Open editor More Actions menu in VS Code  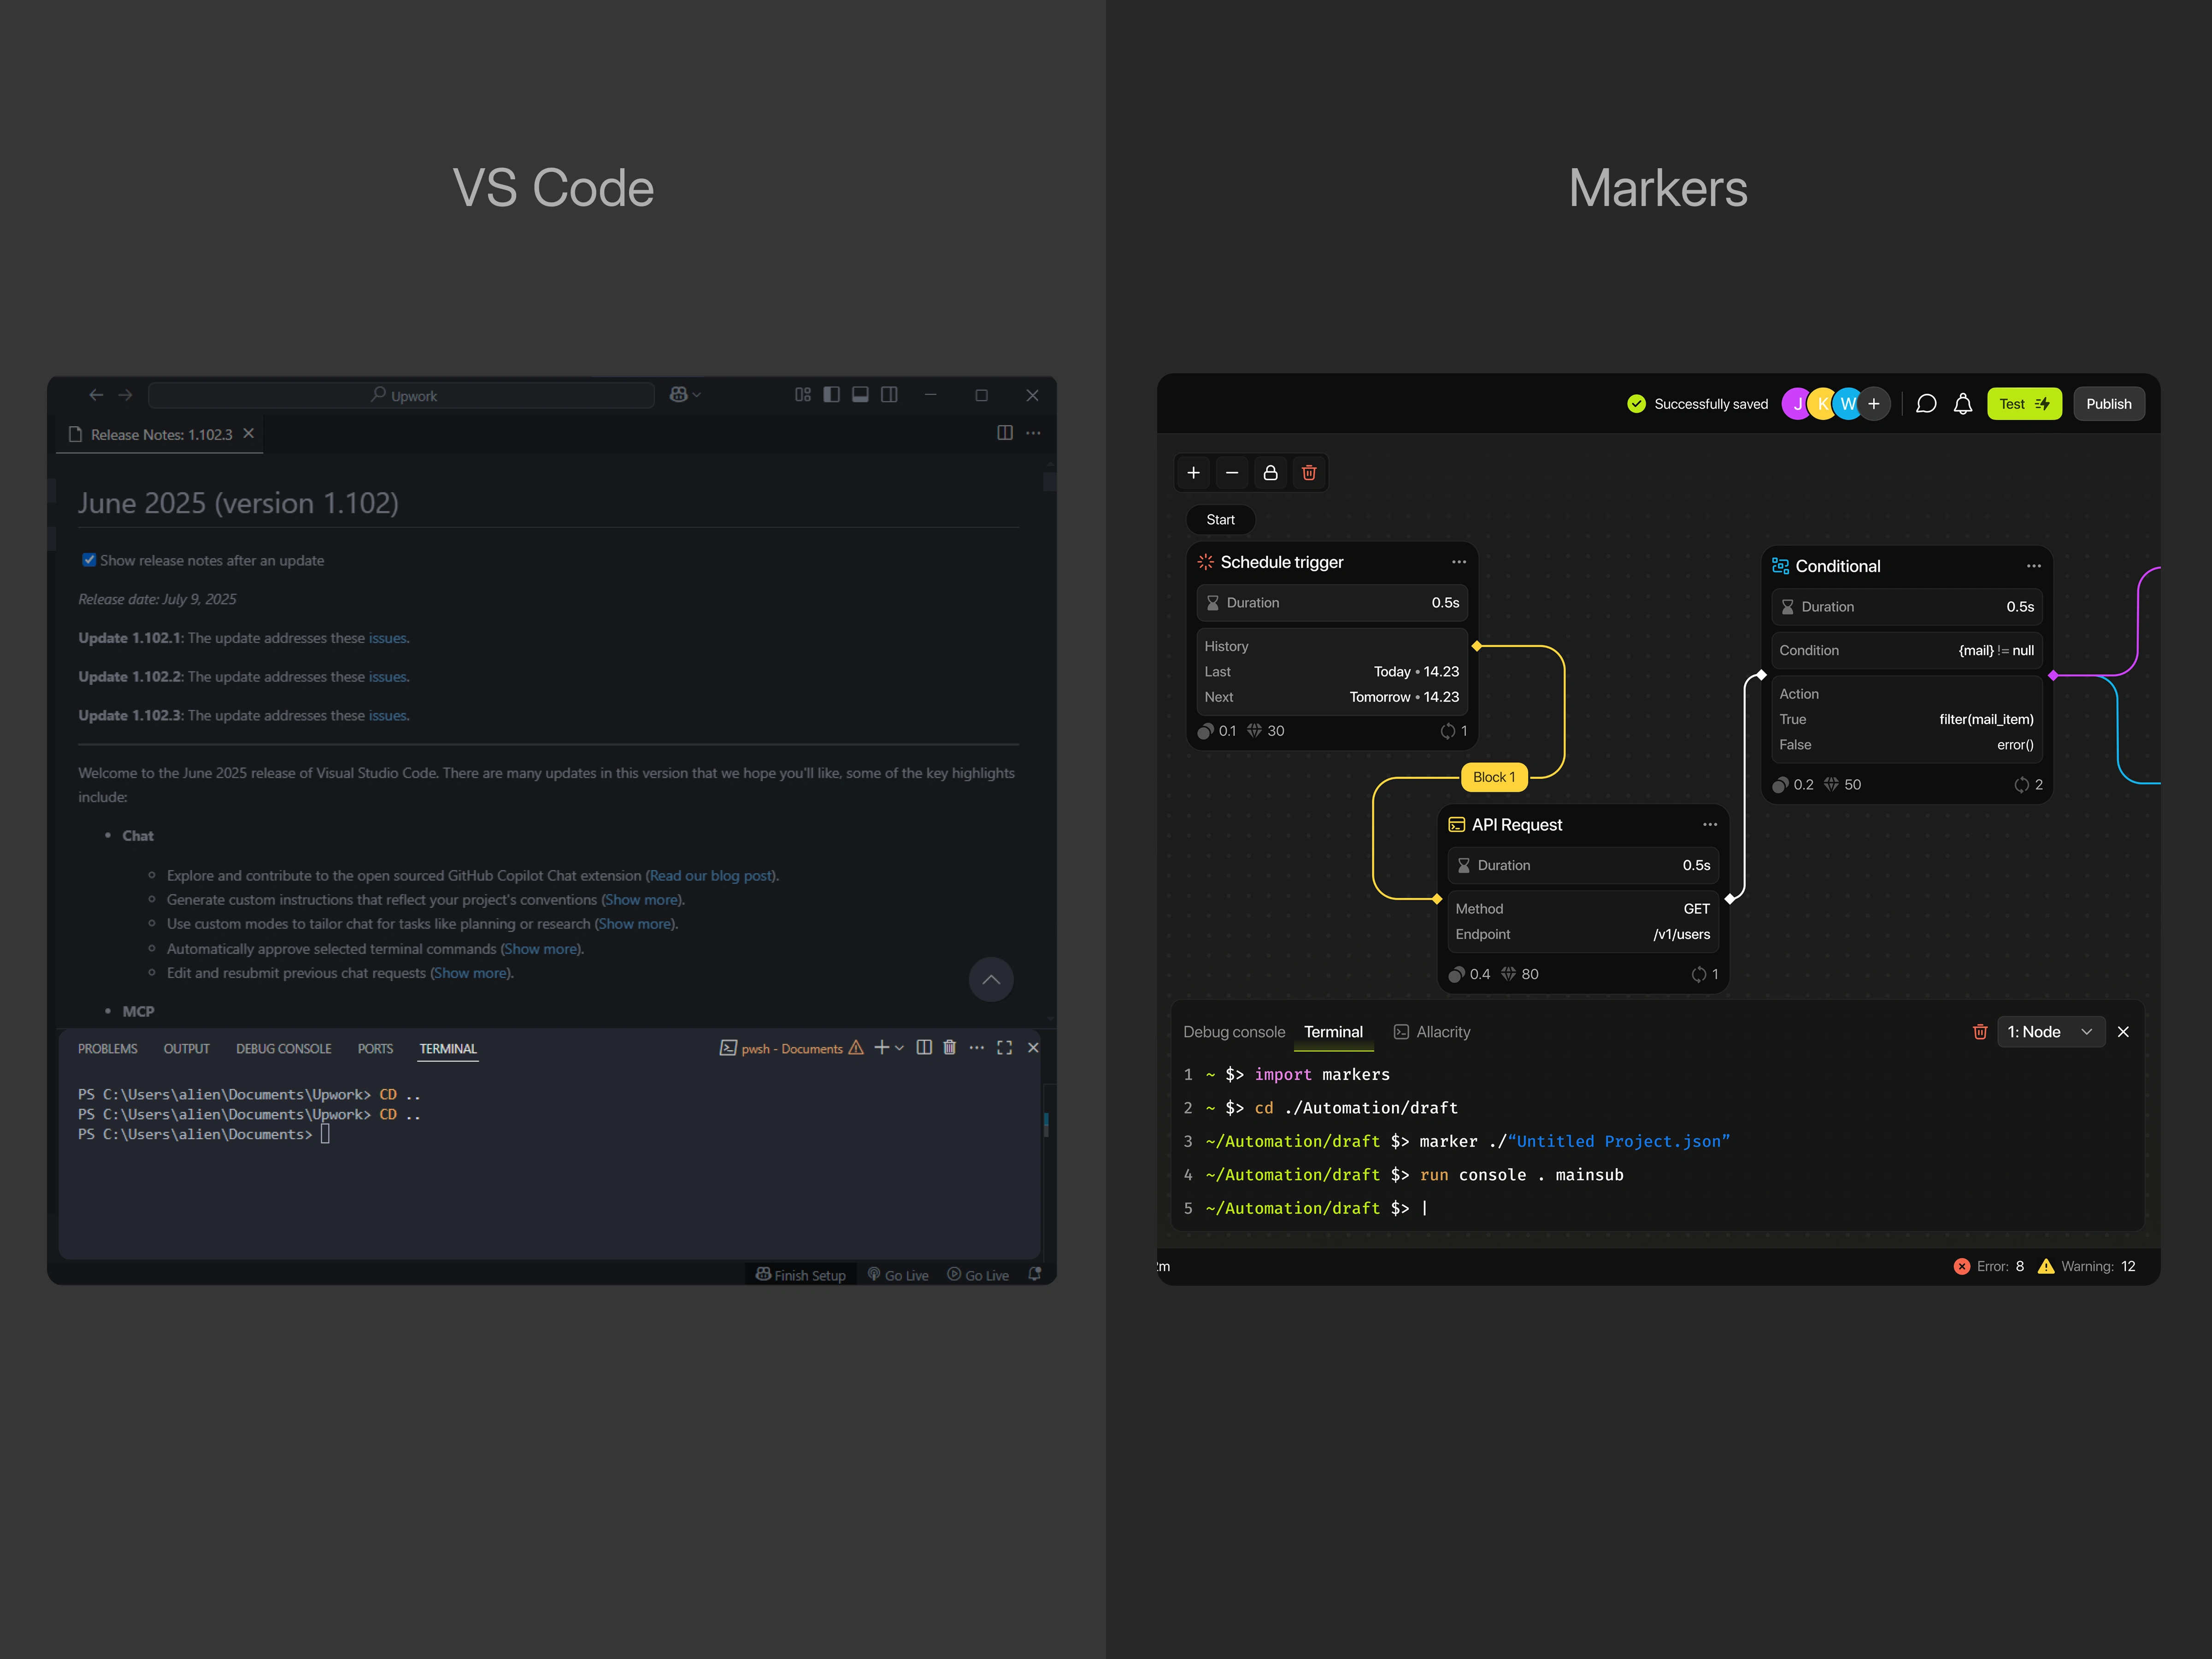(x=1033, y=433)
